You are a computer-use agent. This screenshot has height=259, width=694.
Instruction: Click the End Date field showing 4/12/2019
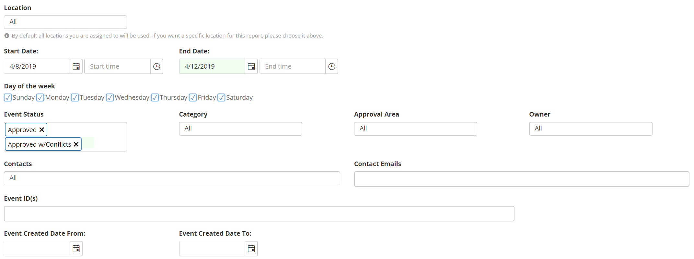pos(212,66)
